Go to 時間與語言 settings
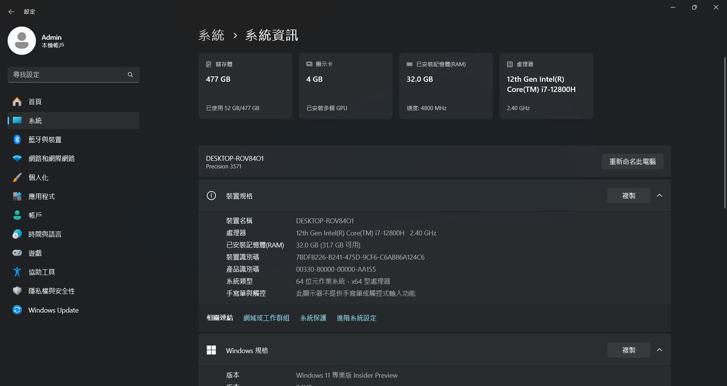Image resolution: width=727 pixels, height=386 pixels. pos(74,234)
